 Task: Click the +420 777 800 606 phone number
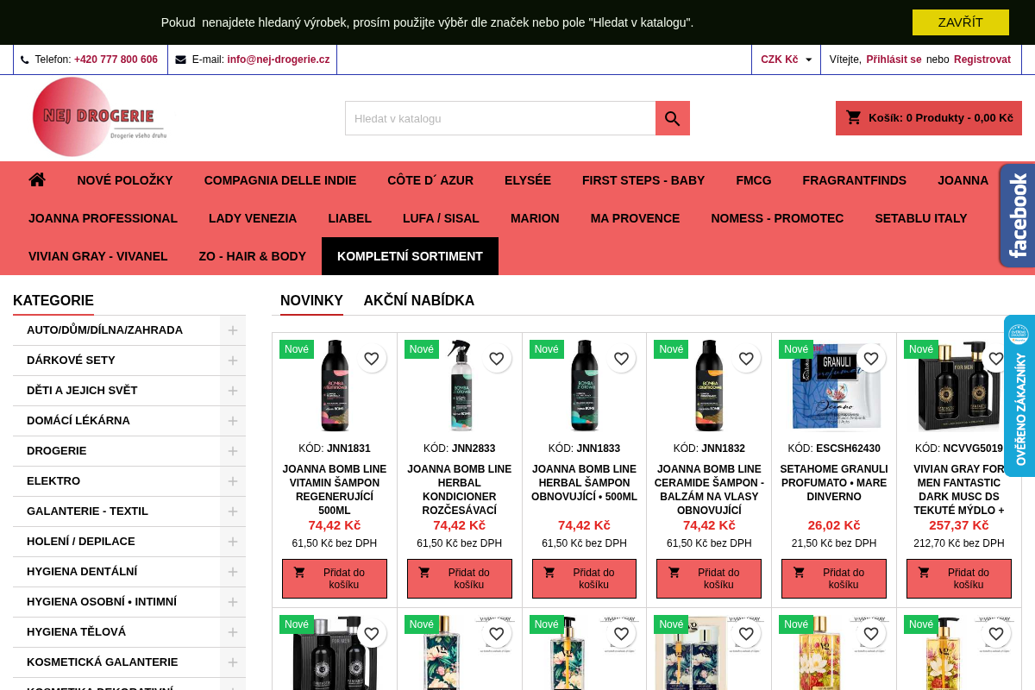[116, 60]
